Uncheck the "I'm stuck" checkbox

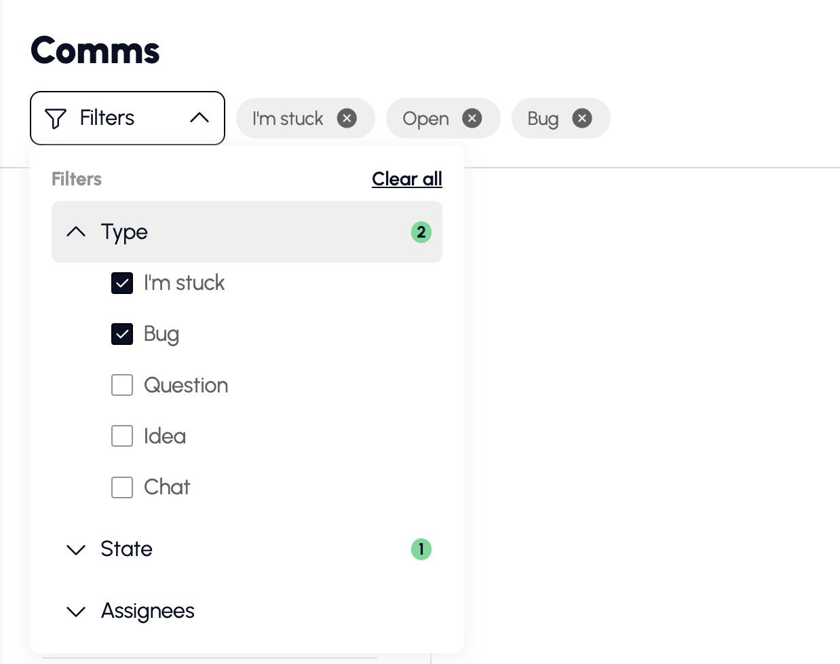(122, 283)
